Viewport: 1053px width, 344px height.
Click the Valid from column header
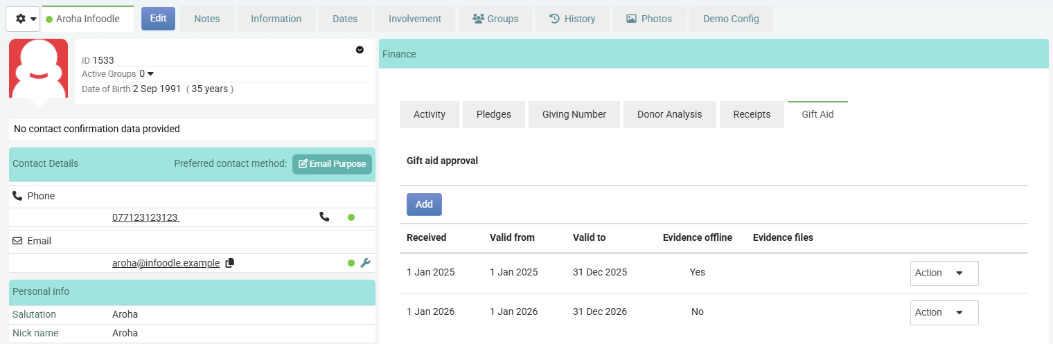tap(512, 237)
